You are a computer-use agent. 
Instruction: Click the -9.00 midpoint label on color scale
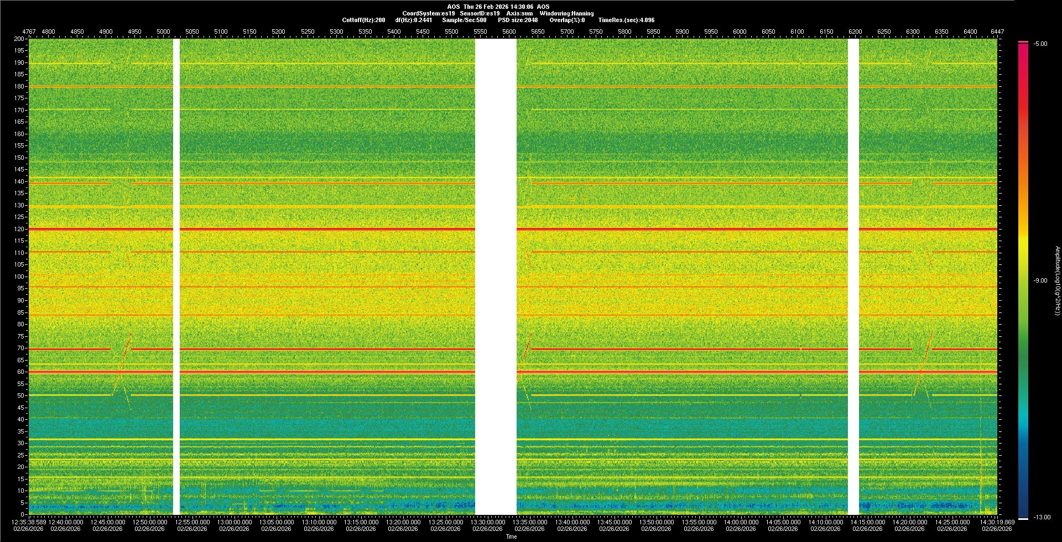(1040, 281)
